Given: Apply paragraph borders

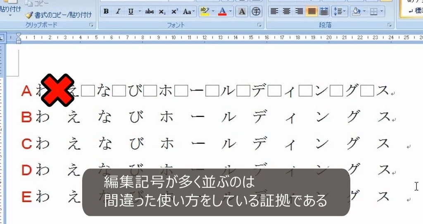Looking at the screenshot, I should point(374,11).
